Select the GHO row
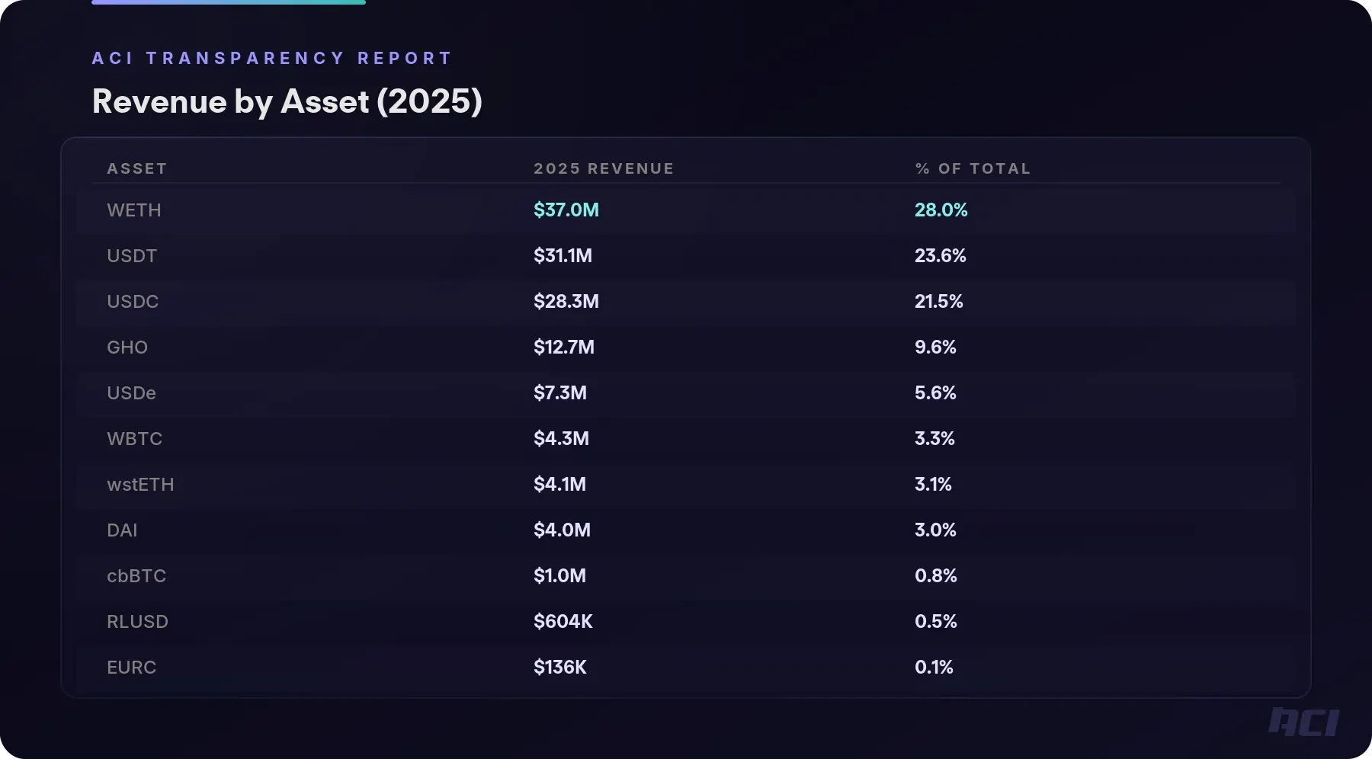The image size is (1372, 759). 127,347
